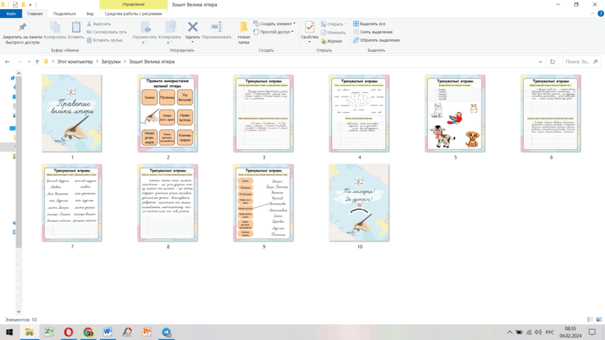Switch to details view icon in status bar
This screenshot has width=605, height=340.
tap(590, 319)
